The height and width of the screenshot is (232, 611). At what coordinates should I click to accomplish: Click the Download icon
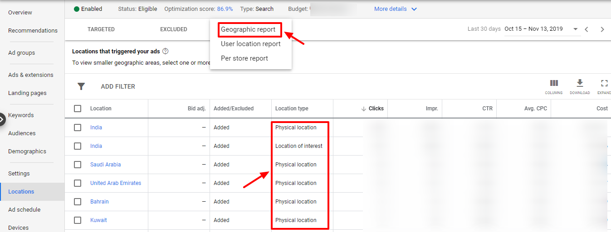pyautogui.click(x=580, y=83)
